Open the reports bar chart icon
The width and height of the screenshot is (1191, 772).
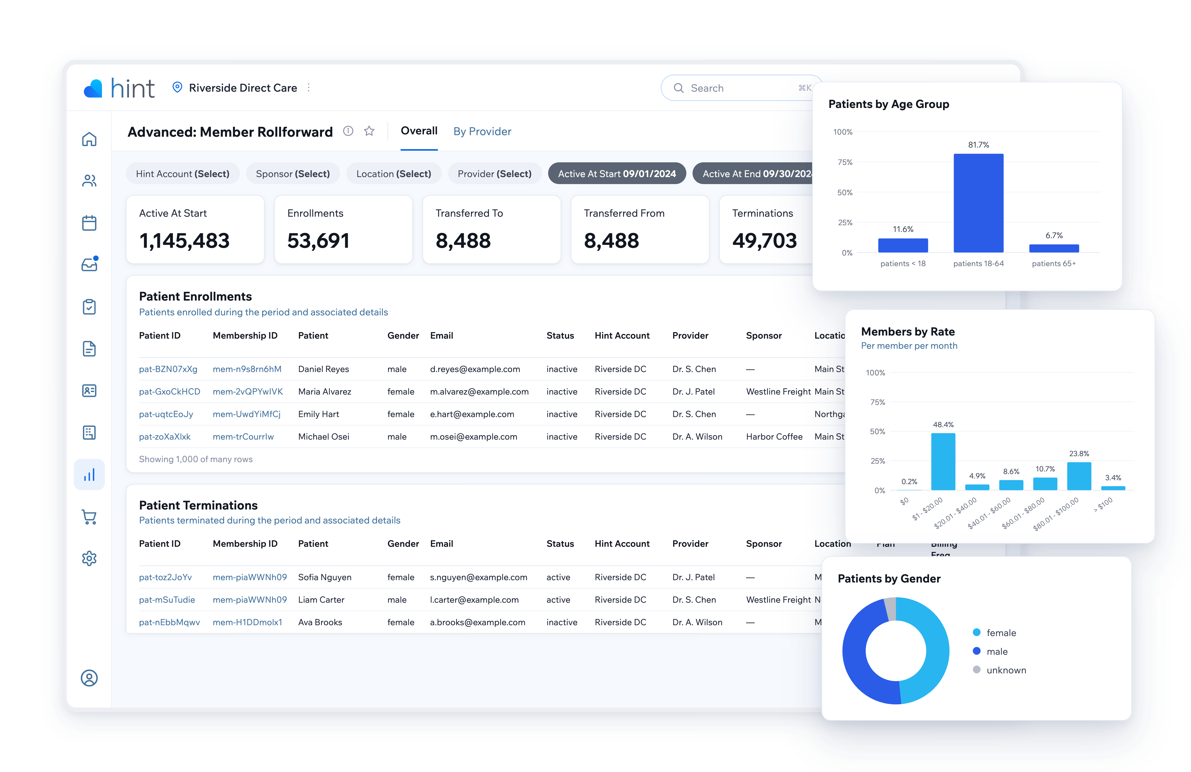[x=89, y=475]
